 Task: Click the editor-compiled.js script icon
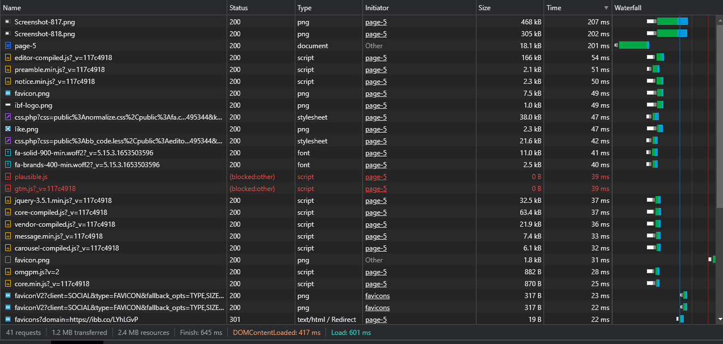tap(8, 58)
